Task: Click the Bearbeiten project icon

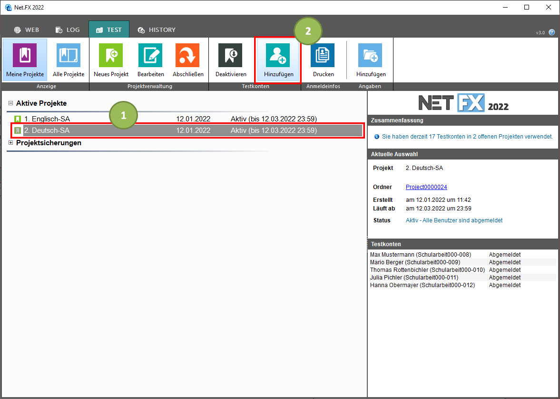Action: [150, 55]
